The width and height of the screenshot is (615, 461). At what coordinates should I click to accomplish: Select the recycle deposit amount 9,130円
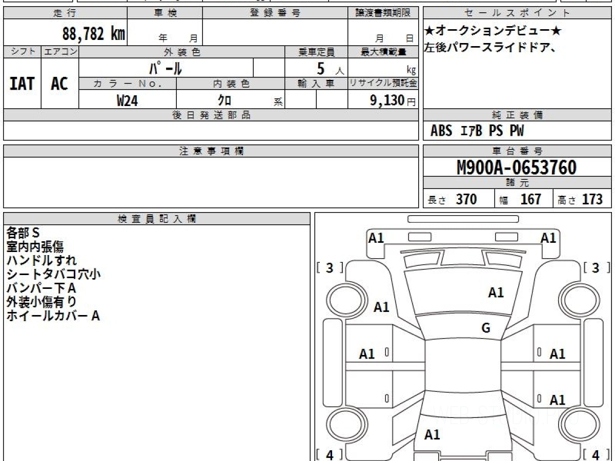tap(393, 100)
